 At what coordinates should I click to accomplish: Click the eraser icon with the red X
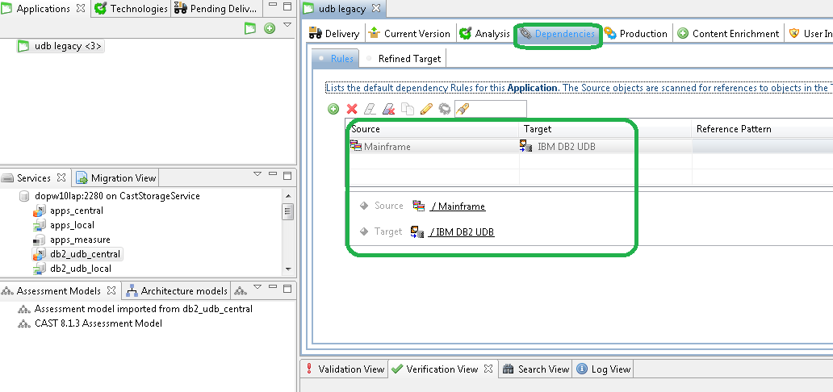click(x=388, y=109)
